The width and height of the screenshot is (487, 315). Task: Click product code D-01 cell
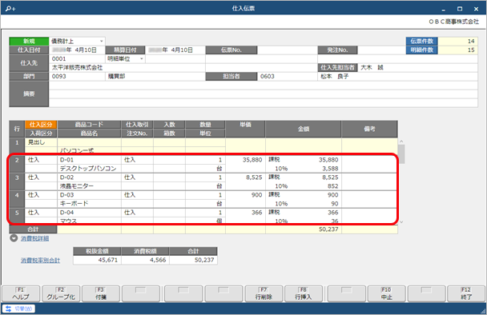tap(89, 160)
